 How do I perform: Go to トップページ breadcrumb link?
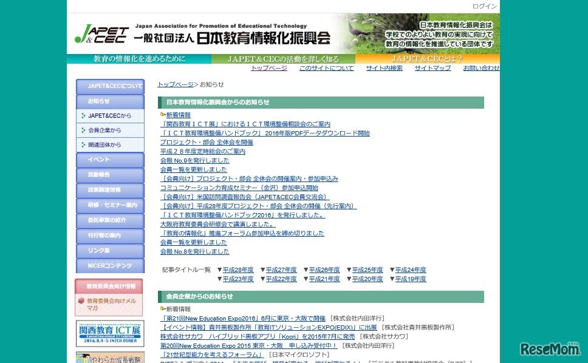(176, 84)
